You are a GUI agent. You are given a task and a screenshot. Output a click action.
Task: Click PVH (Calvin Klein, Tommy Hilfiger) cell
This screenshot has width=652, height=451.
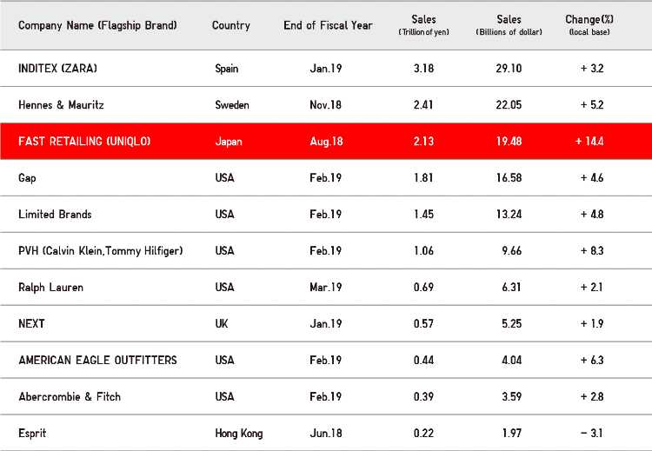pyautogui.click(x=101, y=251)
